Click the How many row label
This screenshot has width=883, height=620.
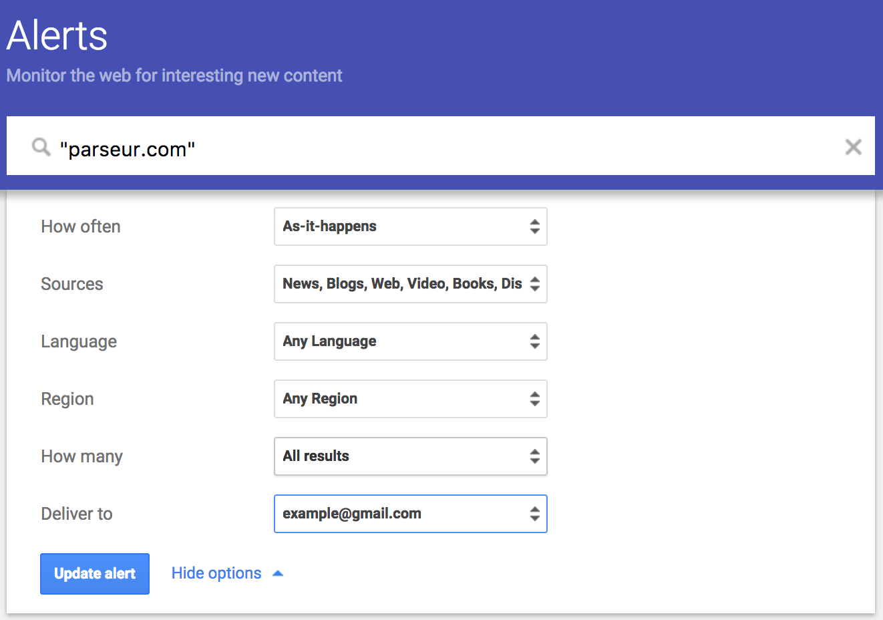[81, 456]
